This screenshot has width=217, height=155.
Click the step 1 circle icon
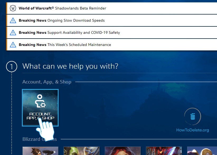coord(12,67)
